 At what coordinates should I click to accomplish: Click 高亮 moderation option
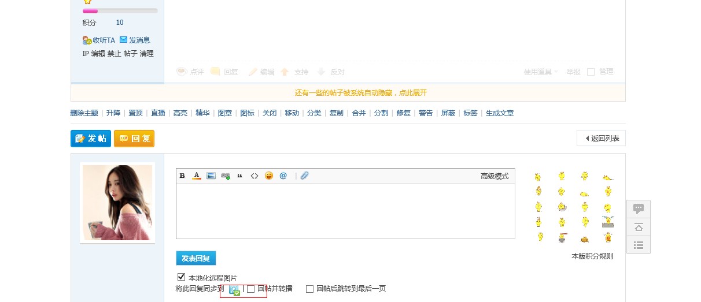tap(180, 113)
